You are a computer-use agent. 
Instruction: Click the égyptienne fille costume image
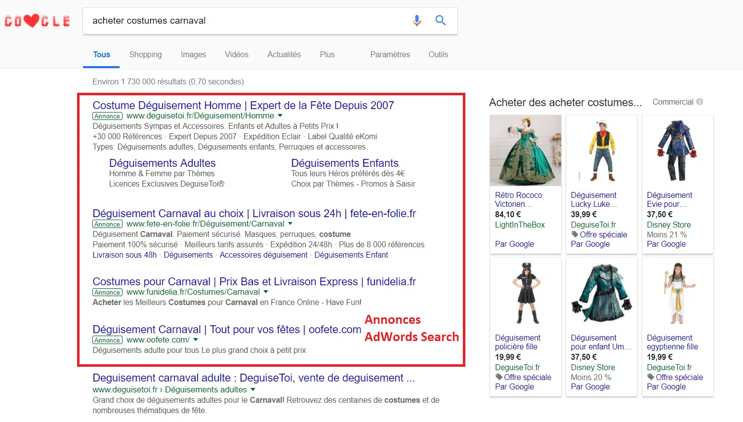tap(677, 293)
